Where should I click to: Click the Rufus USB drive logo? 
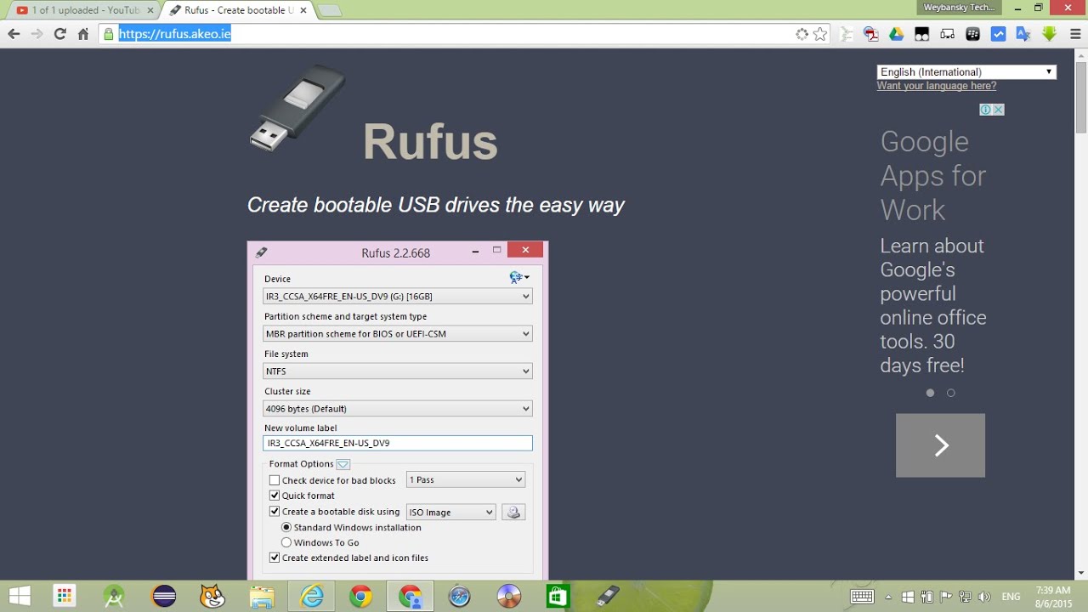click(297, 108)
